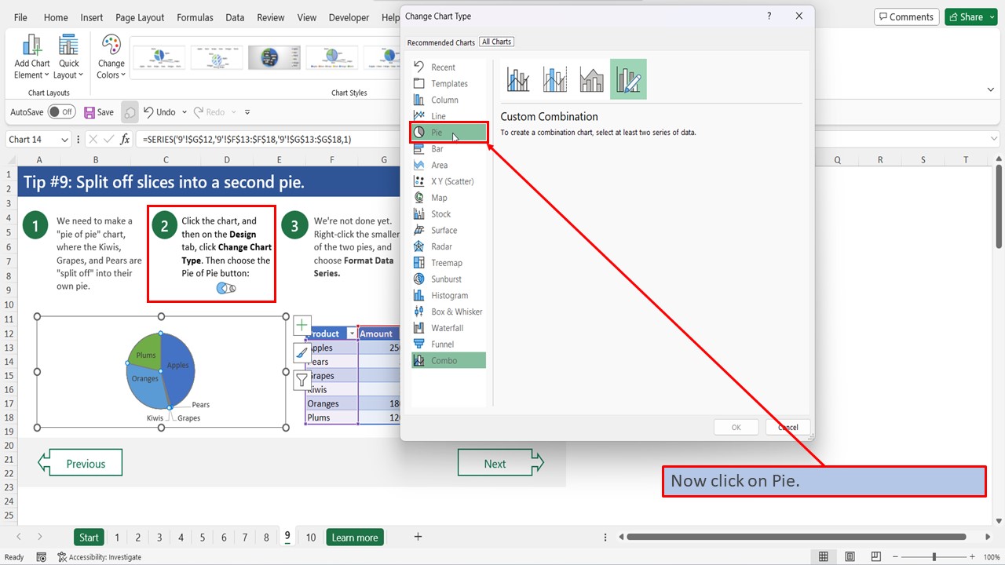Select Clustered Column - Line combo subtype icon

tap(518, 79)
